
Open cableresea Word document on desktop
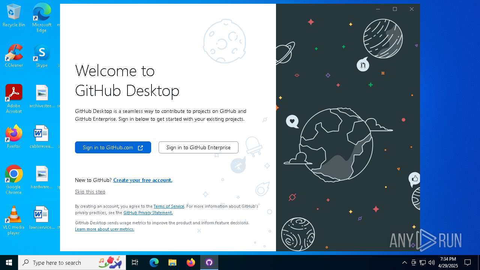click(x=42, y=137)
